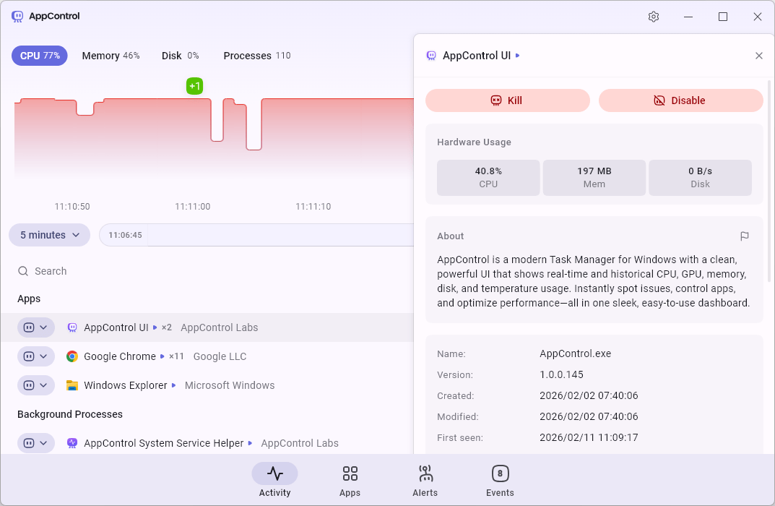Screen dimensions: 775x506
Task: Expand the AppControl System Service Helper actions
Action: pyautogui.click(x=36, y=443)
